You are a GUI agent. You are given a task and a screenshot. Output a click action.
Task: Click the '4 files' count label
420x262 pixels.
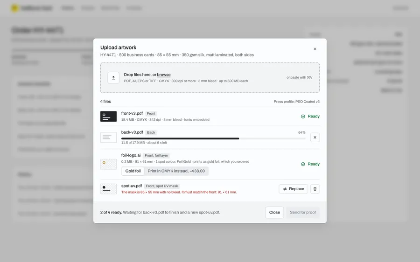[x=105, y=102]
